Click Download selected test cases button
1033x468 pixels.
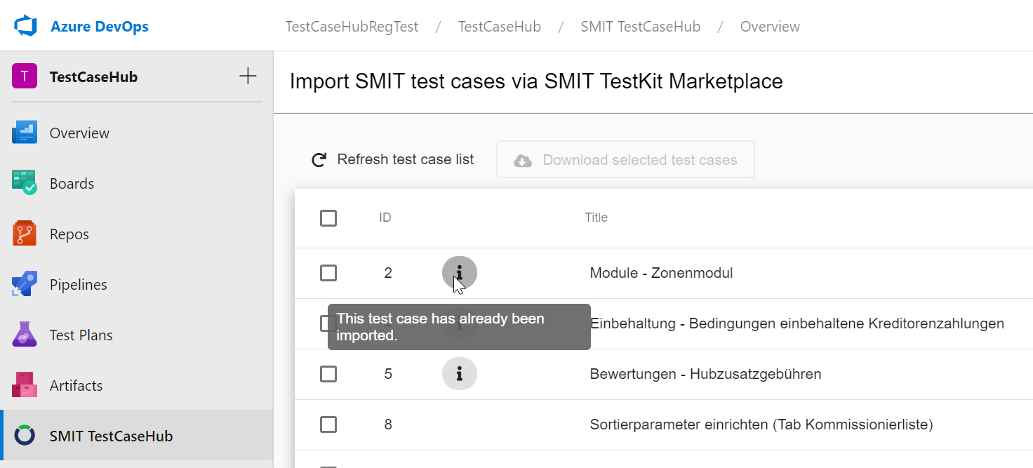(x=625, y=160)
